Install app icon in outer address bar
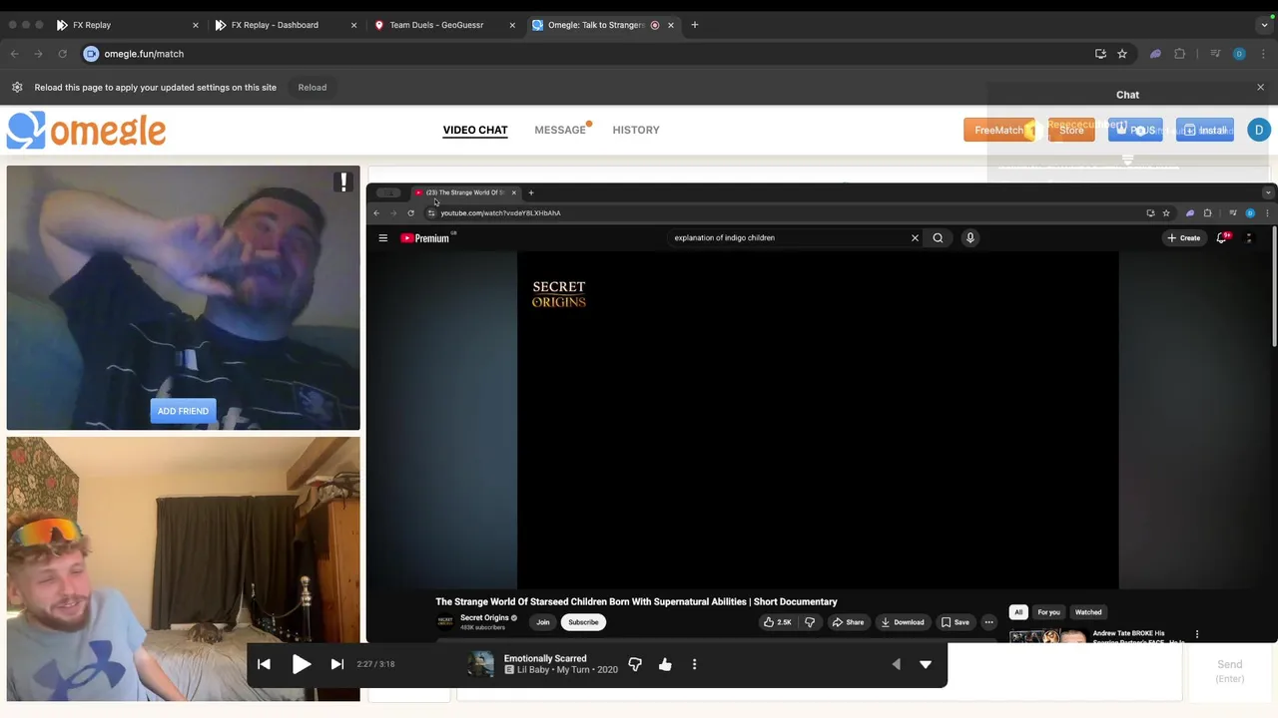1278x718 pixels. [1100, 54]
